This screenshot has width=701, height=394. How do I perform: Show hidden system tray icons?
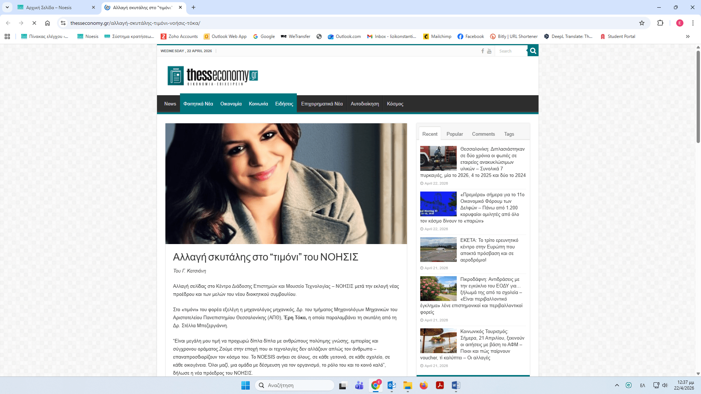[617, 385]
